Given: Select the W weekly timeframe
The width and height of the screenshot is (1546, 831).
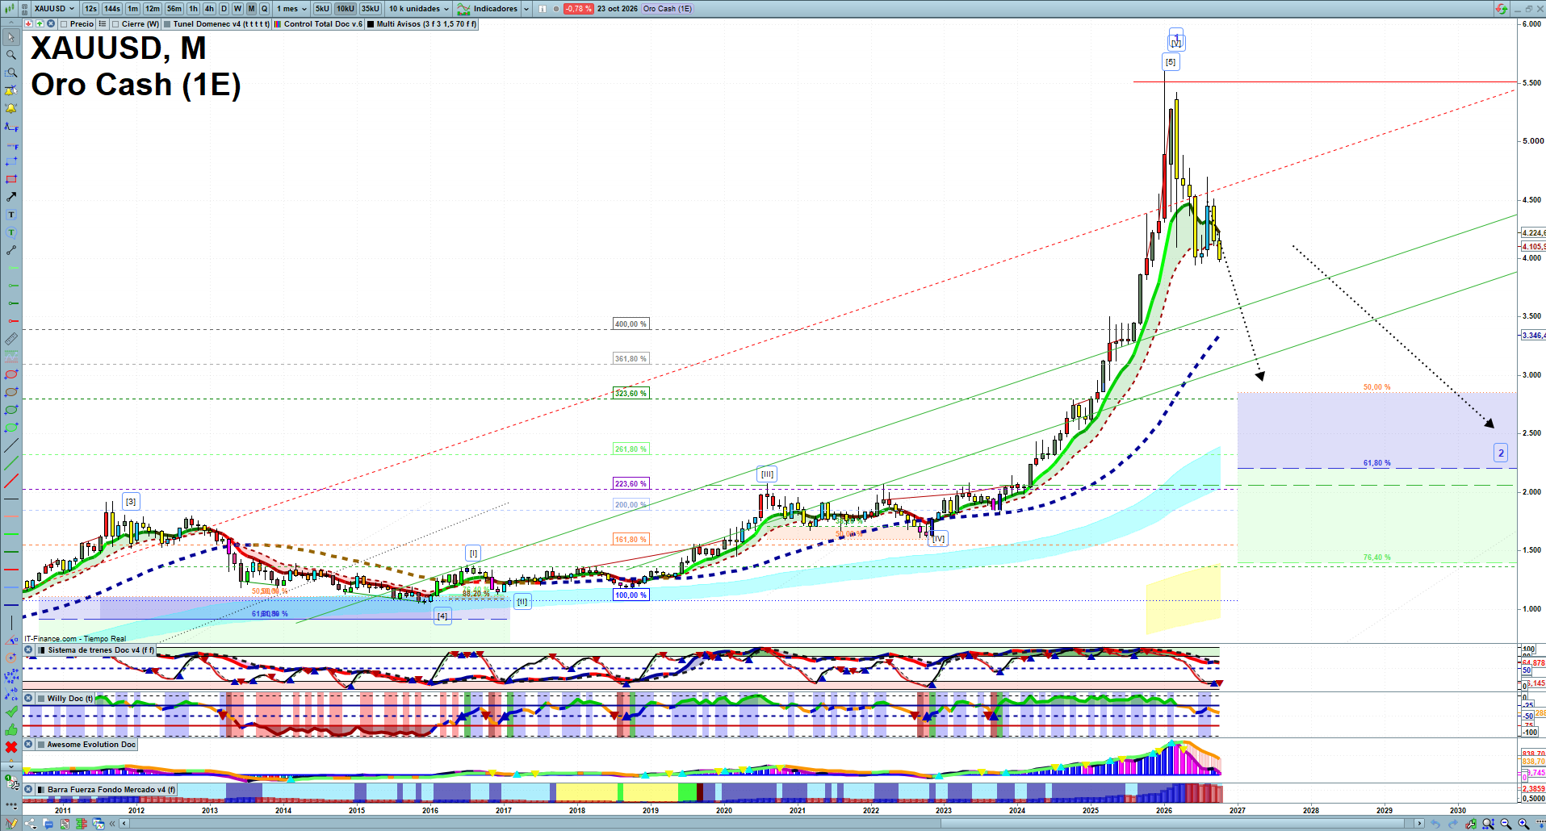Looking at the screenshot, I should 237,9.
